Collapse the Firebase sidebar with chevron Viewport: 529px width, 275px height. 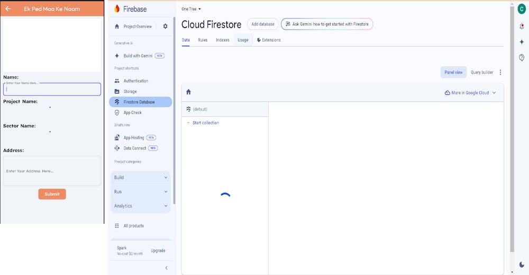pyautogui.click(x=166, y=268)
